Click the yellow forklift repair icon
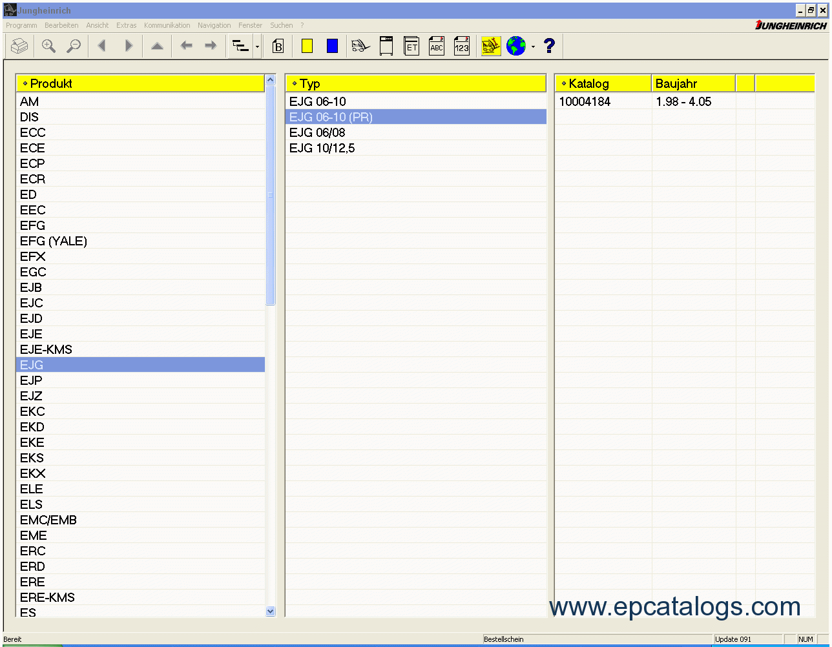Screen dimensions: 832x647 click(491, 46)
